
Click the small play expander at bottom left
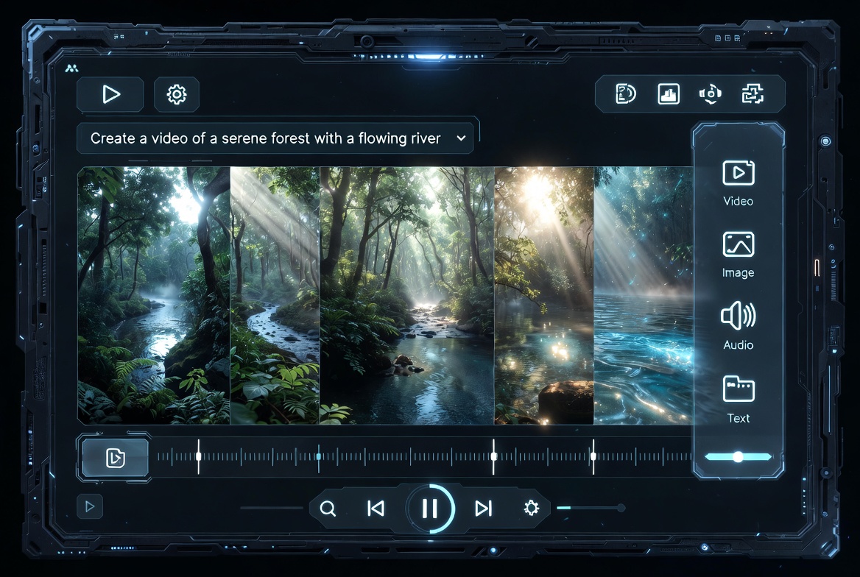(89, 506)
